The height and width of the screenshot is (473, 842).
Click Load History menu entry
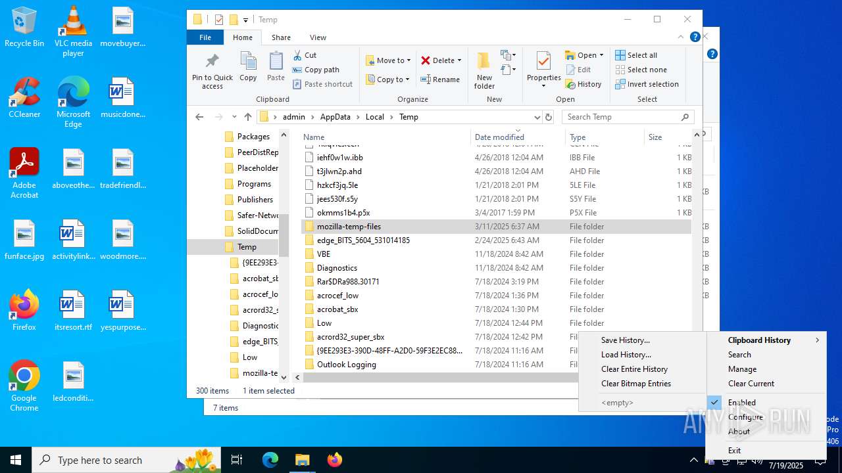(626, 355)
